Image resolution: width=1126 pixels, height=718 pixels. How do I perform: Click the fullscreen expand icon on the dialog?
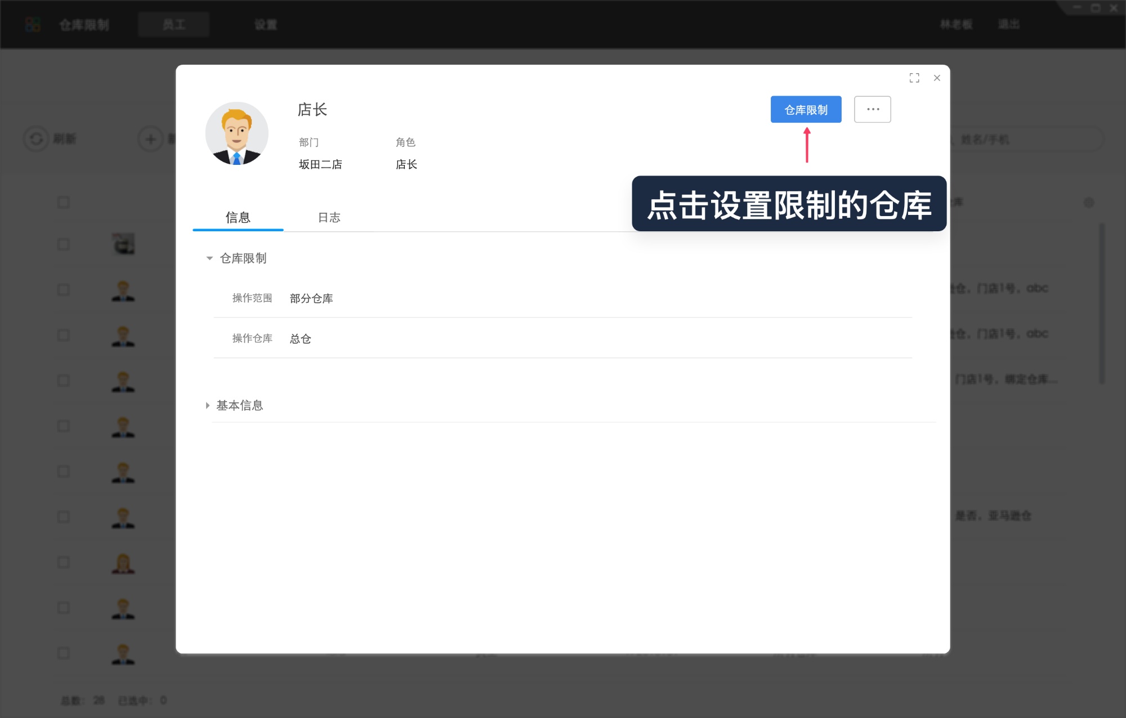[x=914, y=78]
